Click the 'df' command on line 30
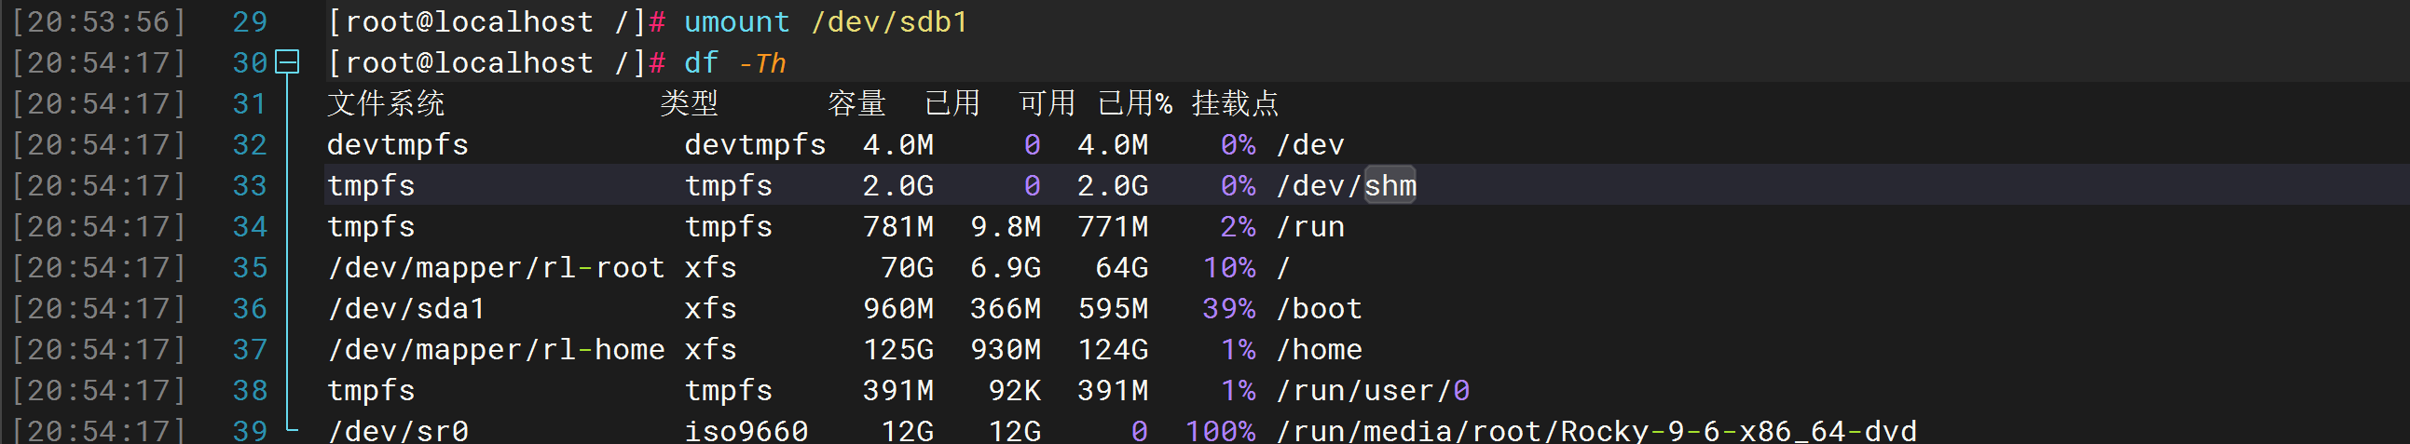 tap(702, 62)
